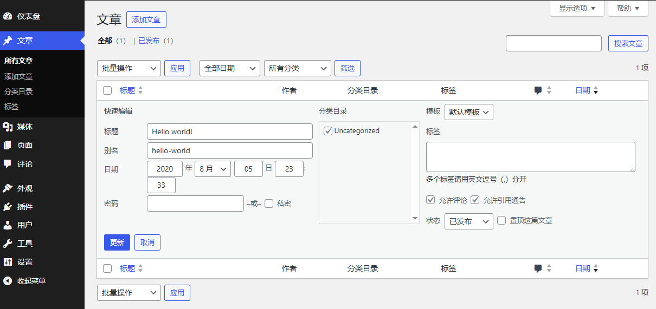Click category list scrollbar up arrow
Viewport: 656px width, 309px height.
tap(415, 127)
